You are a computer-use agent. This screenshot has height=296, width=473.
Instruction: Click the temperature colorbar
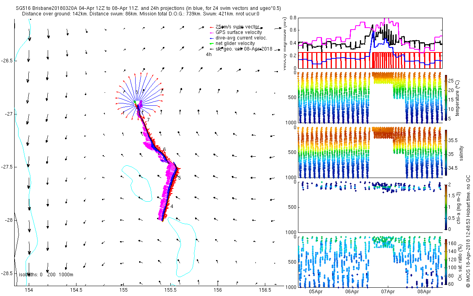[446, 97]
